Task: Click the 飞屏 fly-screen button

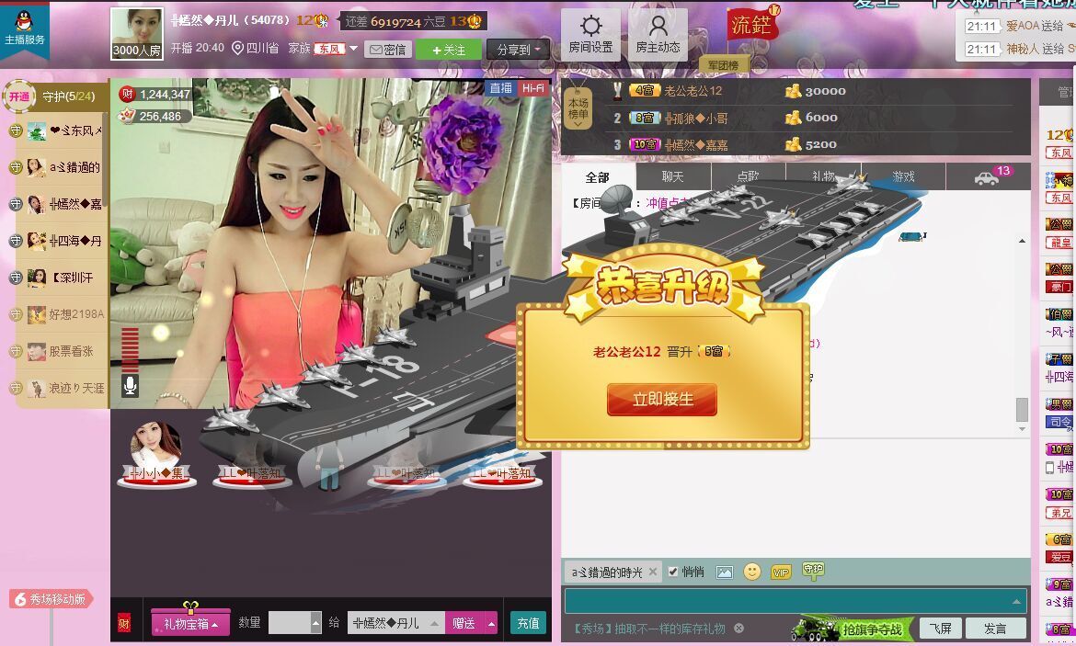Action: click(x=940, y=629)
